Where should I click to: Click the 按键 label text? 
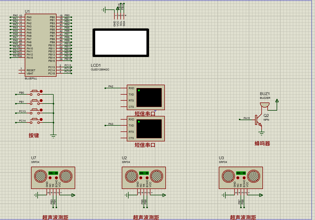34,135
